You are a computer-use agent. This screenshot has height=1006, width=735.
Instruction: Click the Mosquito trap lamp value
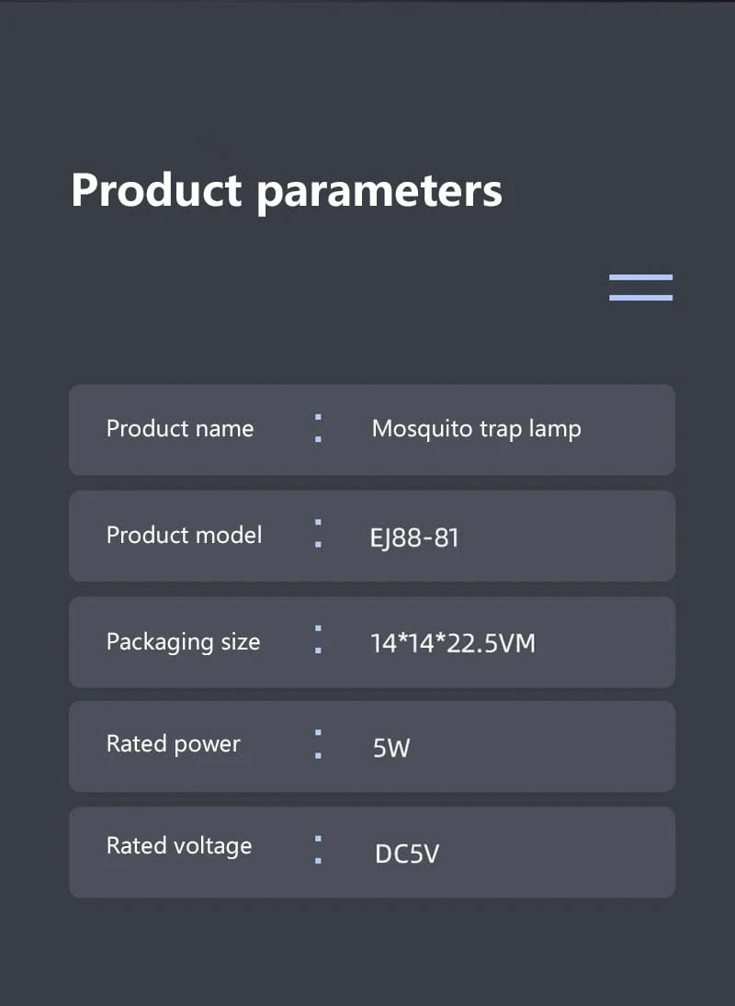click(476, 429)
